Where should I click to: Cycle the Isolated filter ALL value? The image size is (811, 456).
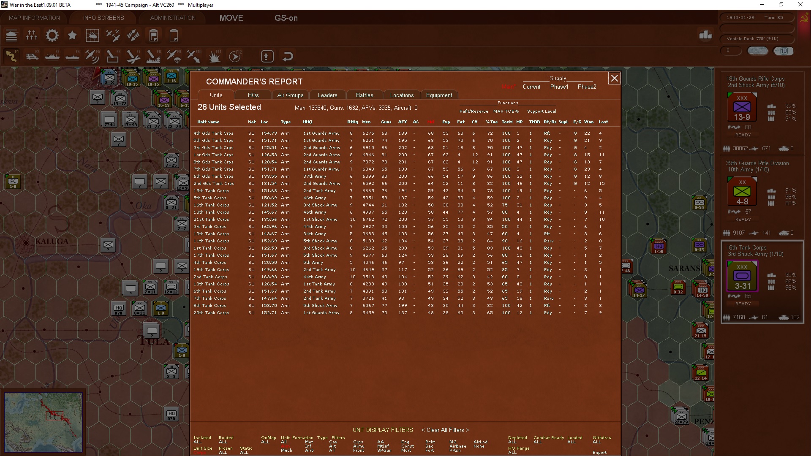198,442
